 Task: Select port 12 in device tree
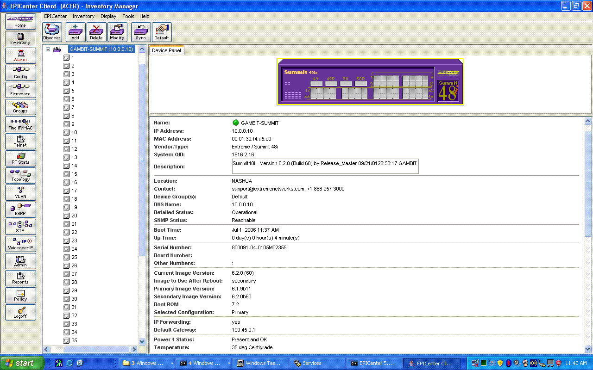[74, 149]
